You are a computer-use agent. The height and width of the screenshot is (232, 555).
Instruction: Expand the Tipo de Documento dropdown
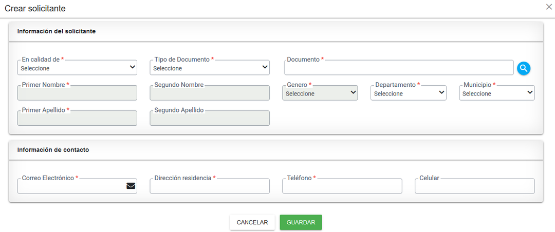[x=210, y=68]
